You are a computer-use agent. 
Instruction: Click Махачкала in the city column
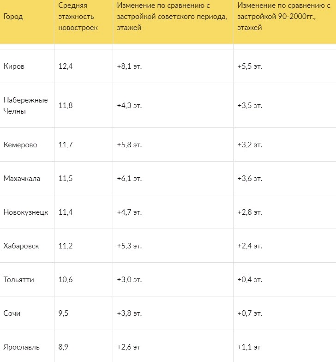coord(22,178)
